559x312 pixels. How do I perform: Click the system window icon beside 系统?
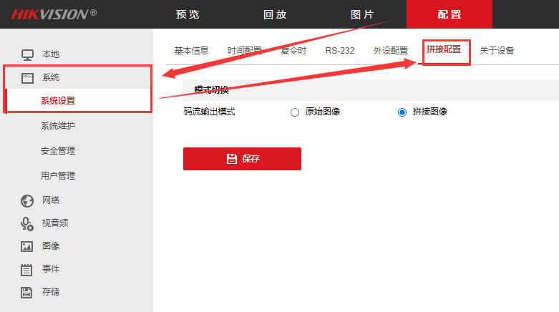point(27,77)
